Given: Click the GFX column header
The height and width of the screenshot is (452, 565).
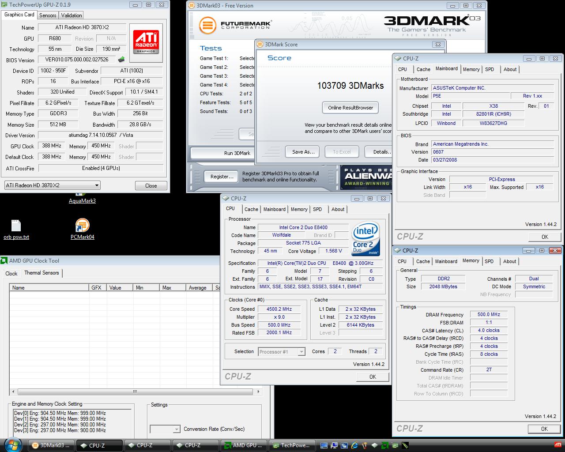Looking at the screenshot, I should click(98, 288).
